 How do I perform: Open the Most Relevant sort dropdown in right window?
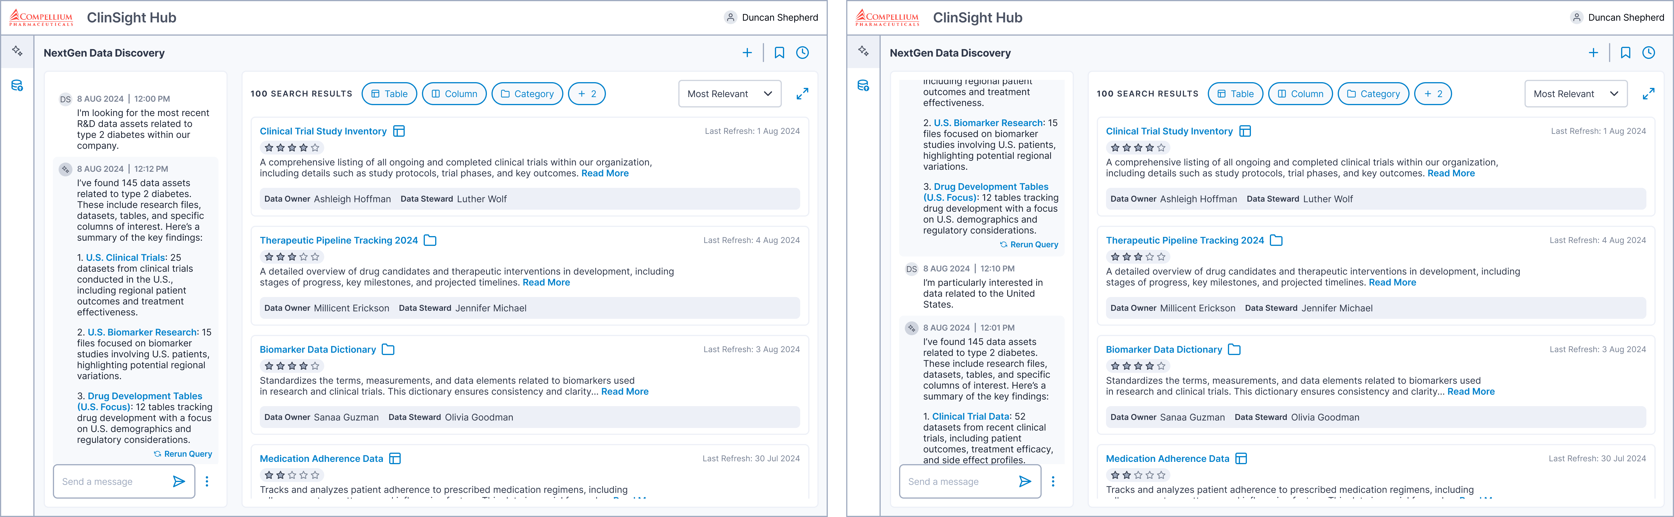tap(1576, 94)
